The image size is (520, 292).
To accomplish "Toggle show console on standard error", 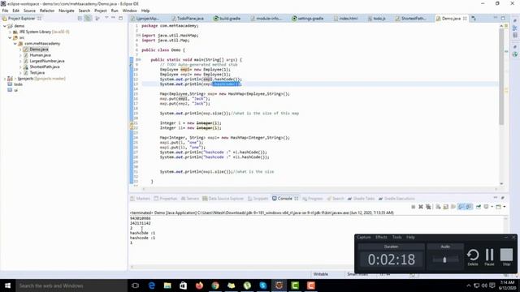I will pos(469,207).
